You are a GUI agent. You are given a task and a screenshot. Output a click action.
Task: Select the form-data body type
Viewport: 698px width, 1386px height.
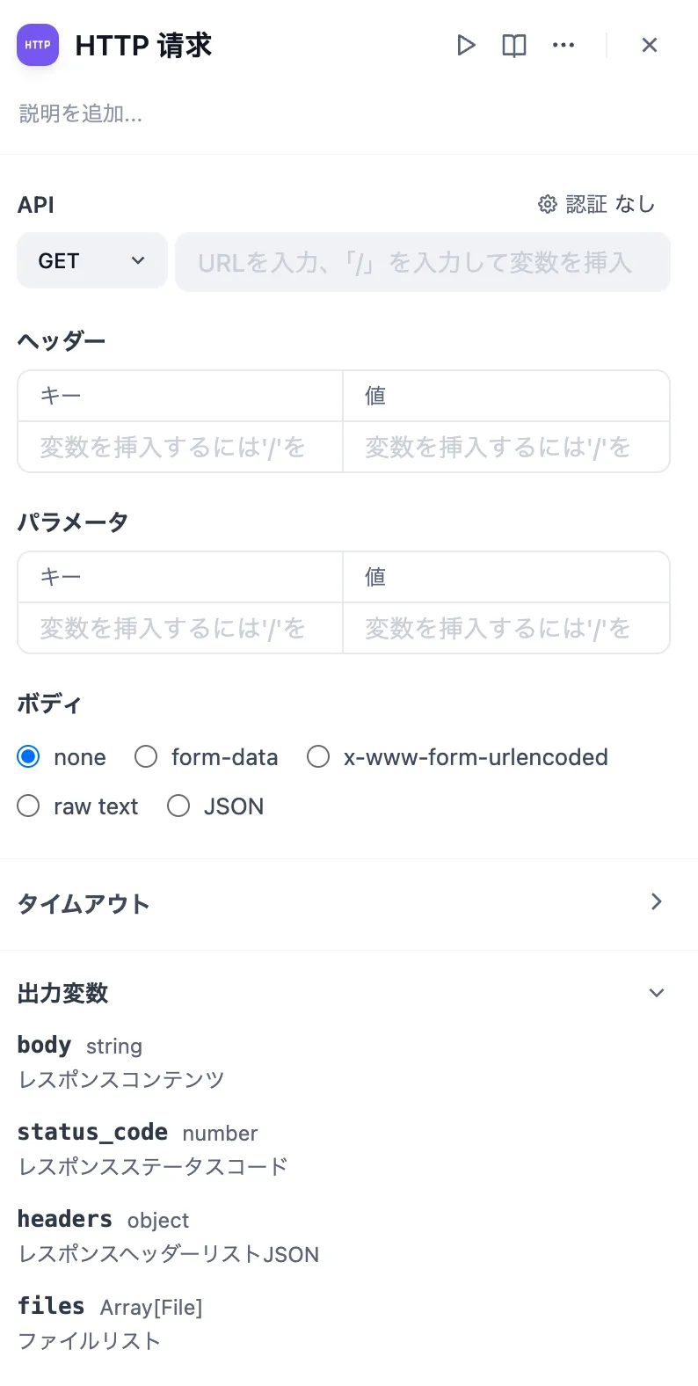click(147, 756)
